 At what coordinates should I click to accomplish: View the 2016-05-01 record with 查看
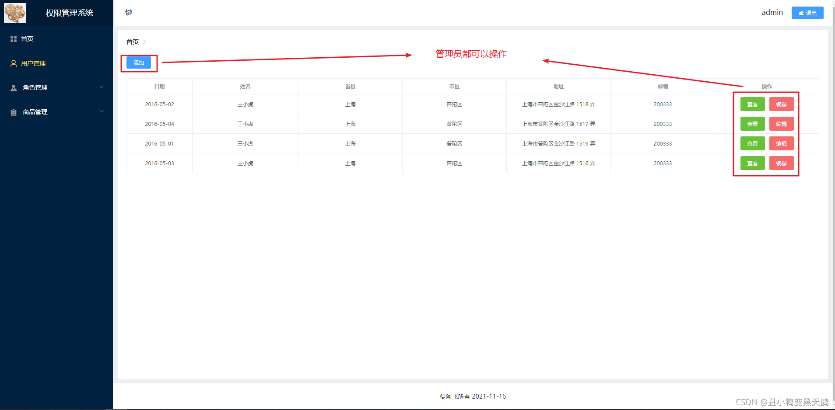pos(752,143)
